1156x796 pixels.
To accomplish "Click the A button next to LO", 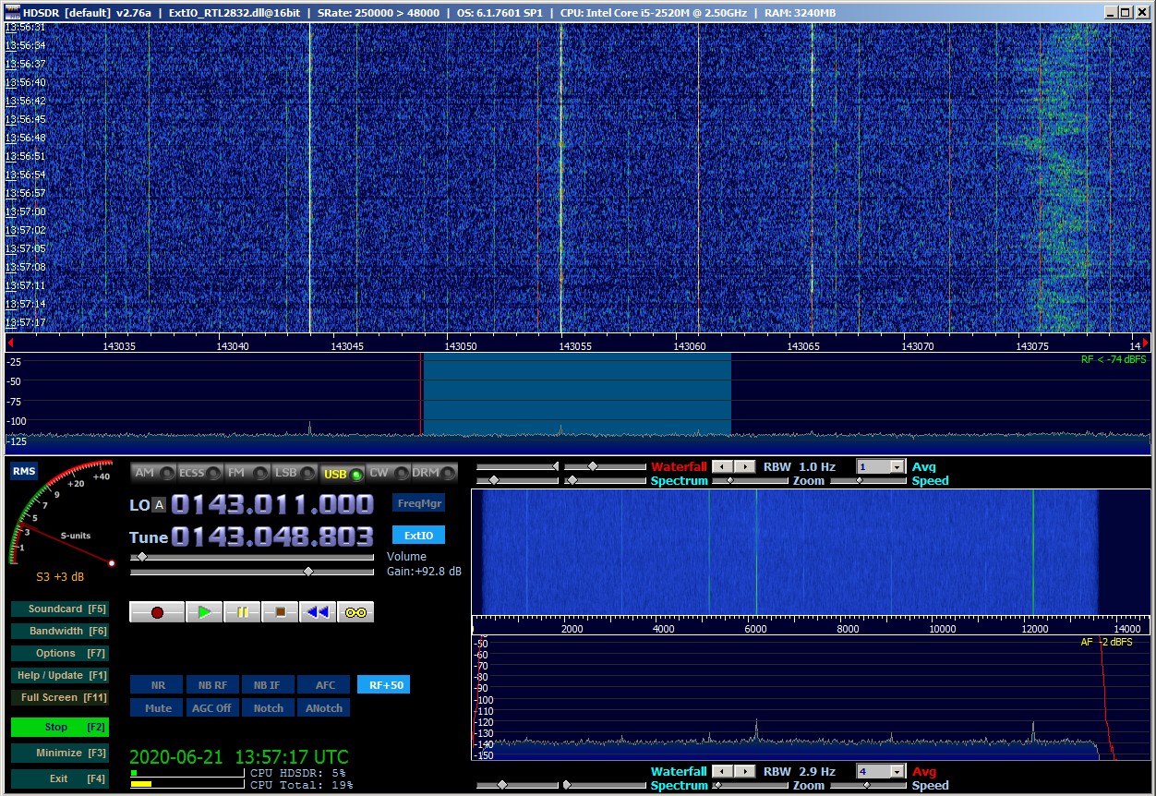I will point(159,504).
